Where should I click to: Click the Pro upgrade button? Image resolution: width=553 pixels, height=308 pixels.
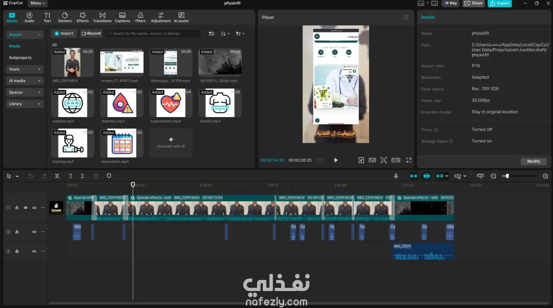coord(451,3)
